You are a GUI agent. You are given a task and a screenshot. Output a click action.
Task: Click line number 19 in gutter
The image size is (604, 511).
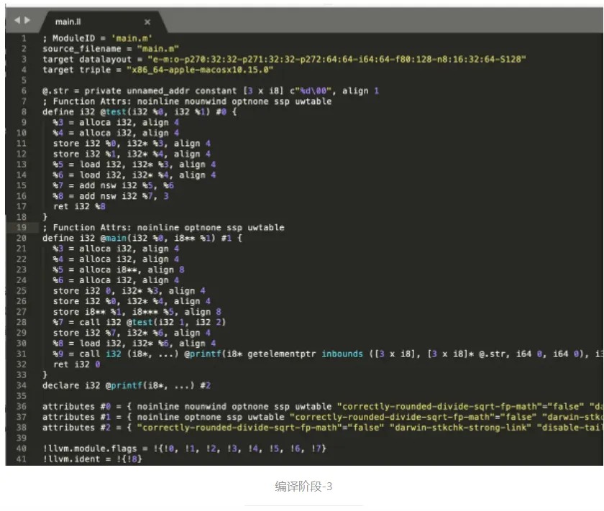[21, 227]
